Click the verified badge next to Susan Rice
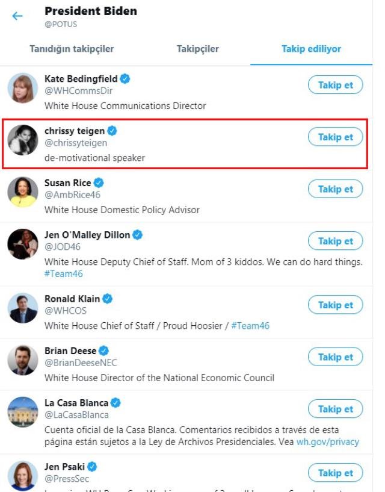Viewport: 385px width, 492px height. [99, 182]
